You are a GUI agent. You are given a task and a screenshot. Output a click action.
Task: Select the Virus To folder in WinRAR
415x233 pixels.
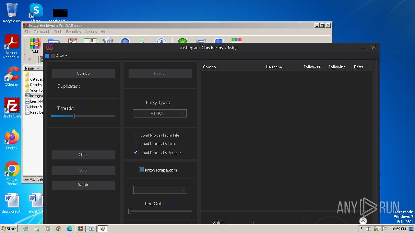click(33, 90)
